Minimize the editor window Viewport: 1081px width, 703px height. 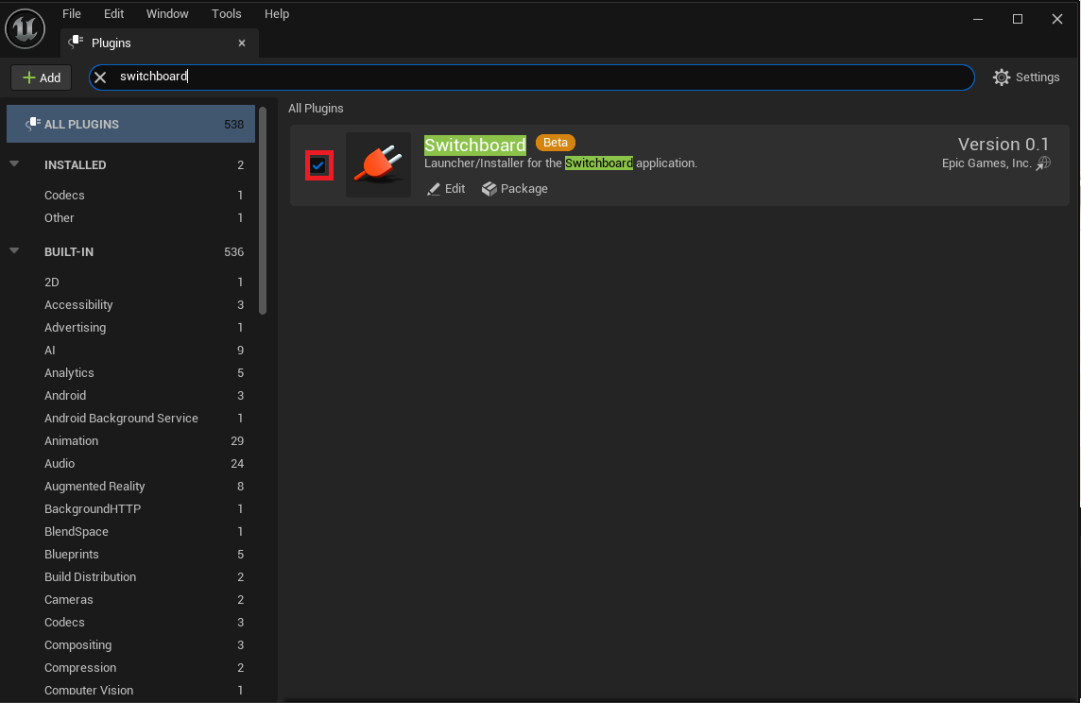pos(978,19)
